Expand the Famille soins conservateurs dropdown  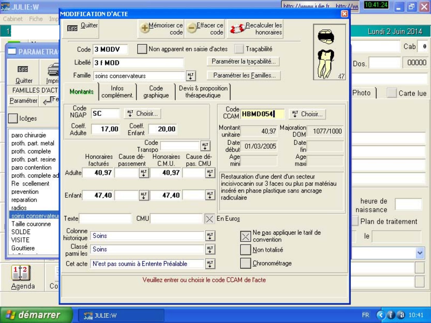coord(191,76)
